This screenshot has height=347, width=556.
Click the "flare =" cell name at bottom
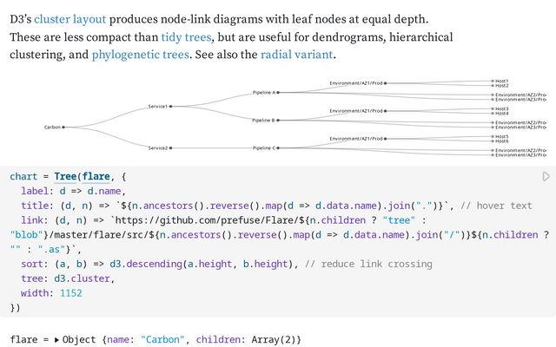[x=29, y=340]
